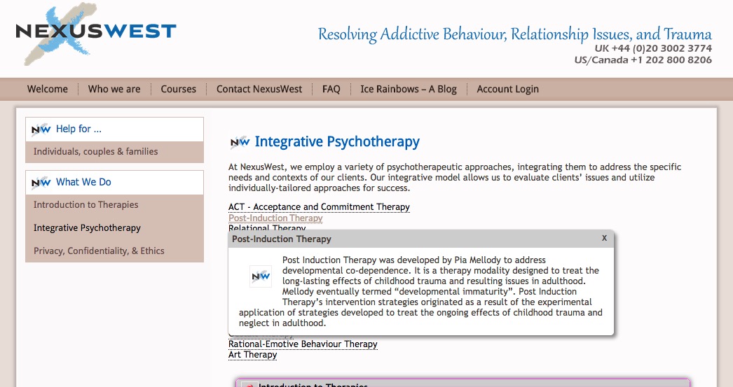This screenshot has width=733, height=387.
Task: Open Privacy, Confidentiality, & Ethics link
Action: pyautogui.click(x=99, y=251)
